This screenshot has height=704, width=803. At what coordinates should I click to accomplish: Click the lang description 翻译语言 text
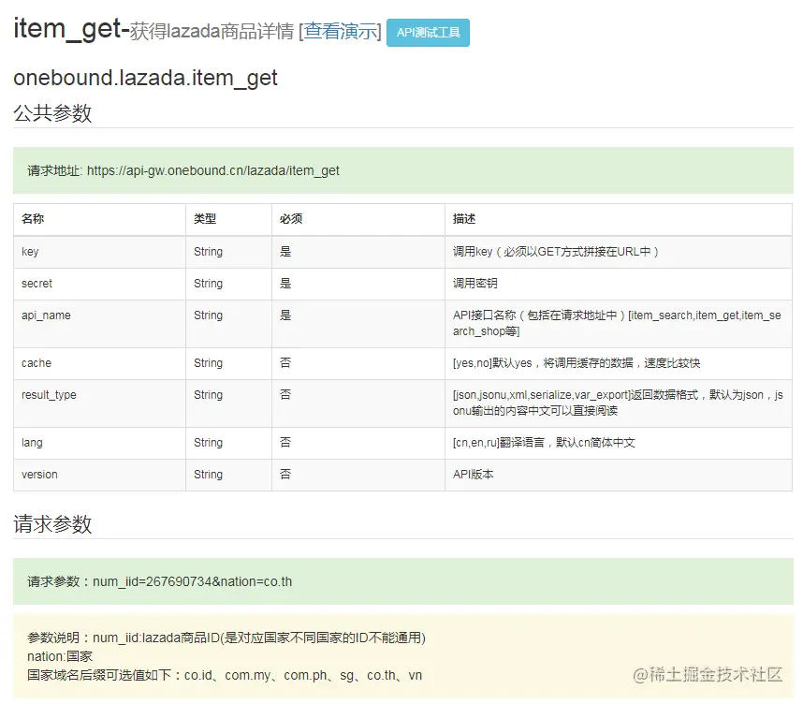[544, 443]
